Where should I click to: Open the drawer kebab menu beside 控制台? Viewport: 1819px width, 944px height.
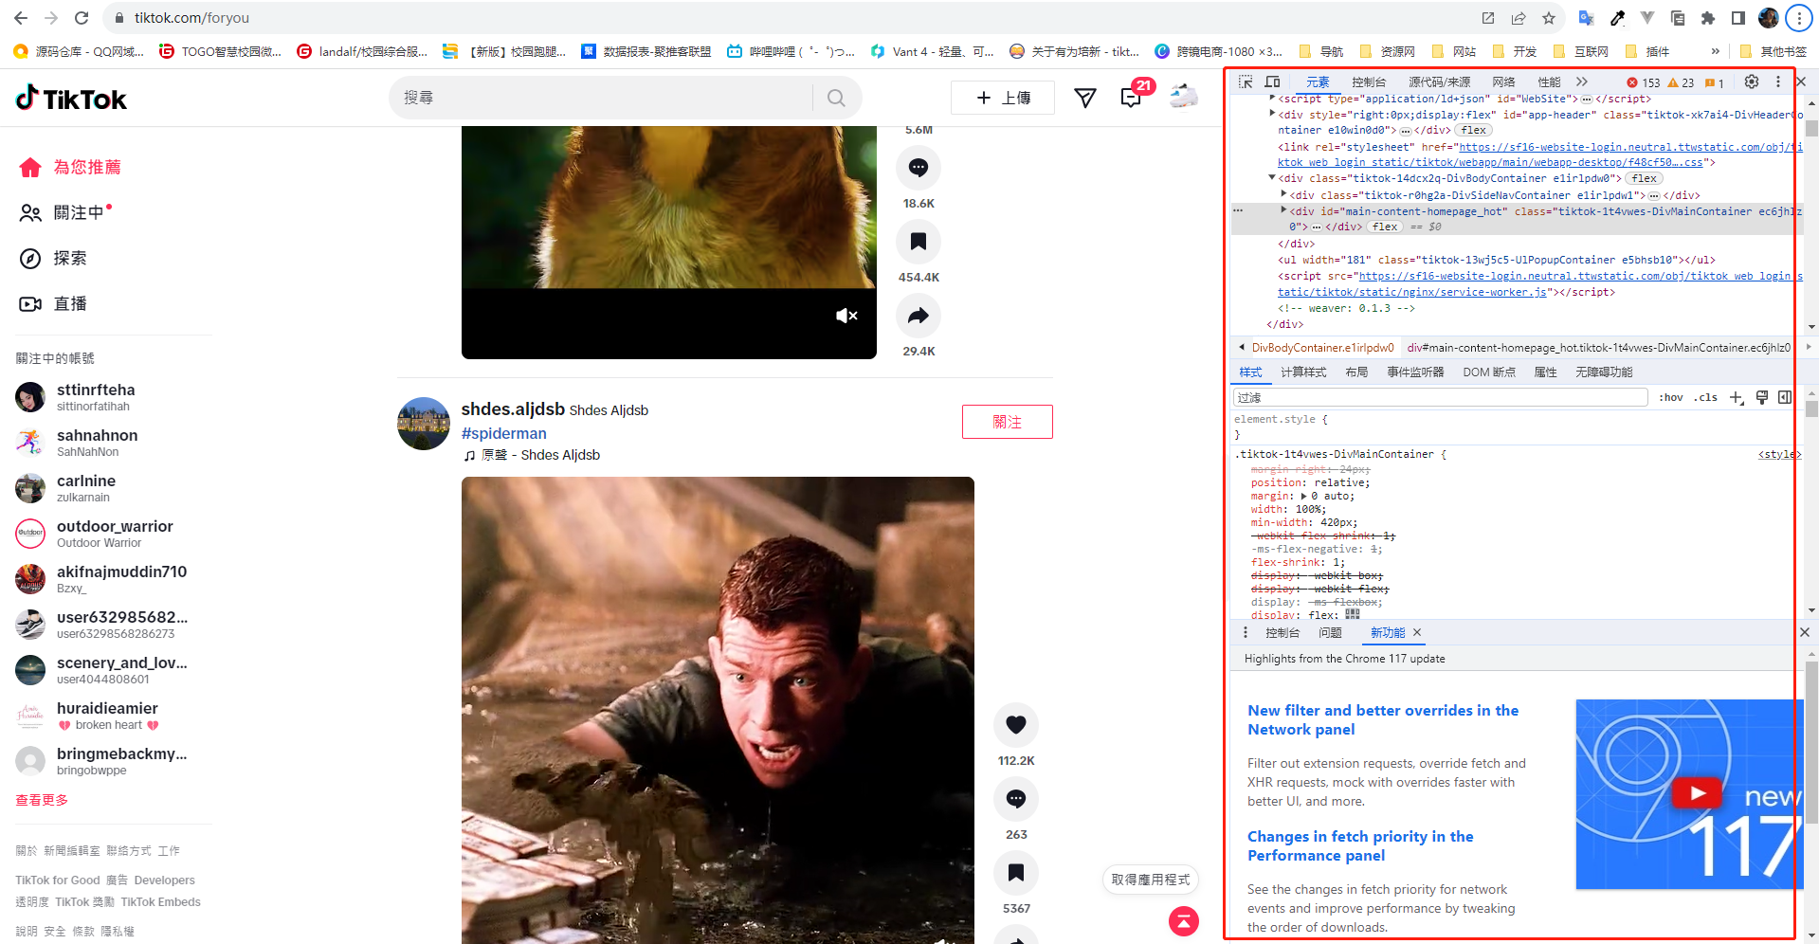click(x=1246, y=632)
